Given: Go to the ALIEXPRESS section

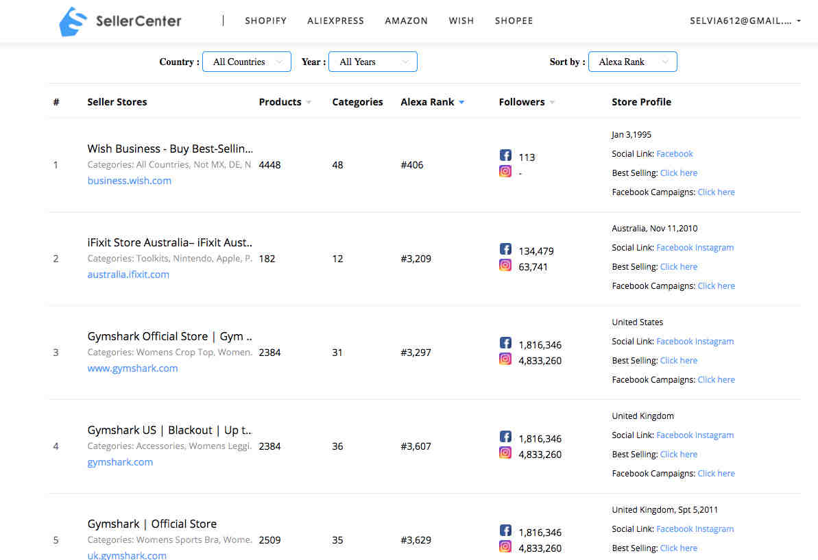Looking at the screenshot, I should (x=335, y=21).
